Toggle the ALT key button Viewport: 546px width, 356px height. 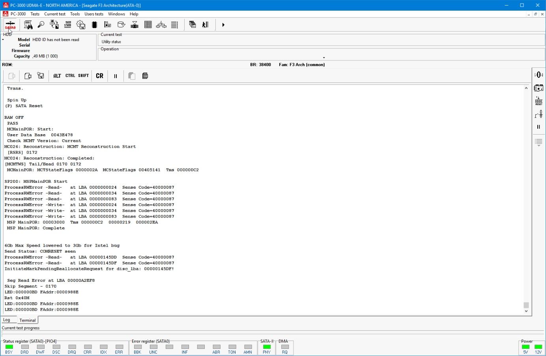[x=57, y=76]
